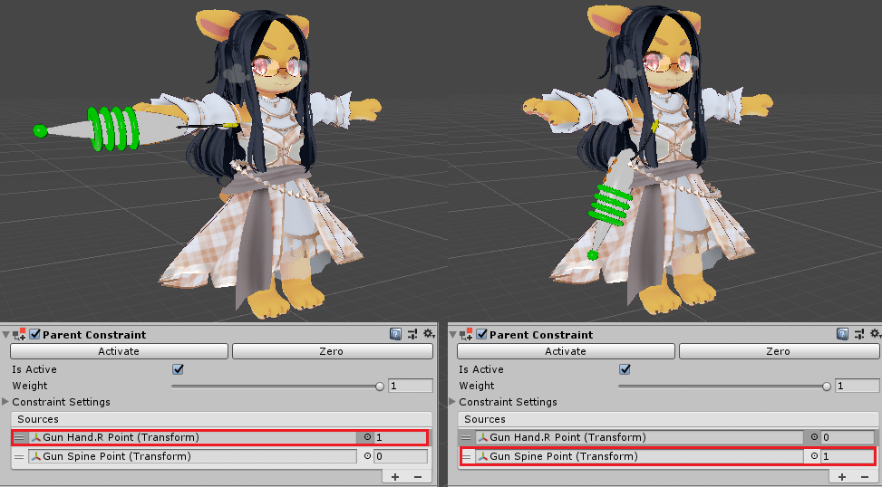Image resolution: width=882 pixels, height=487 pixels.
Task: Open object picker for Gun Hand.R Point, right inspector
Action: (x=814, y=437)
